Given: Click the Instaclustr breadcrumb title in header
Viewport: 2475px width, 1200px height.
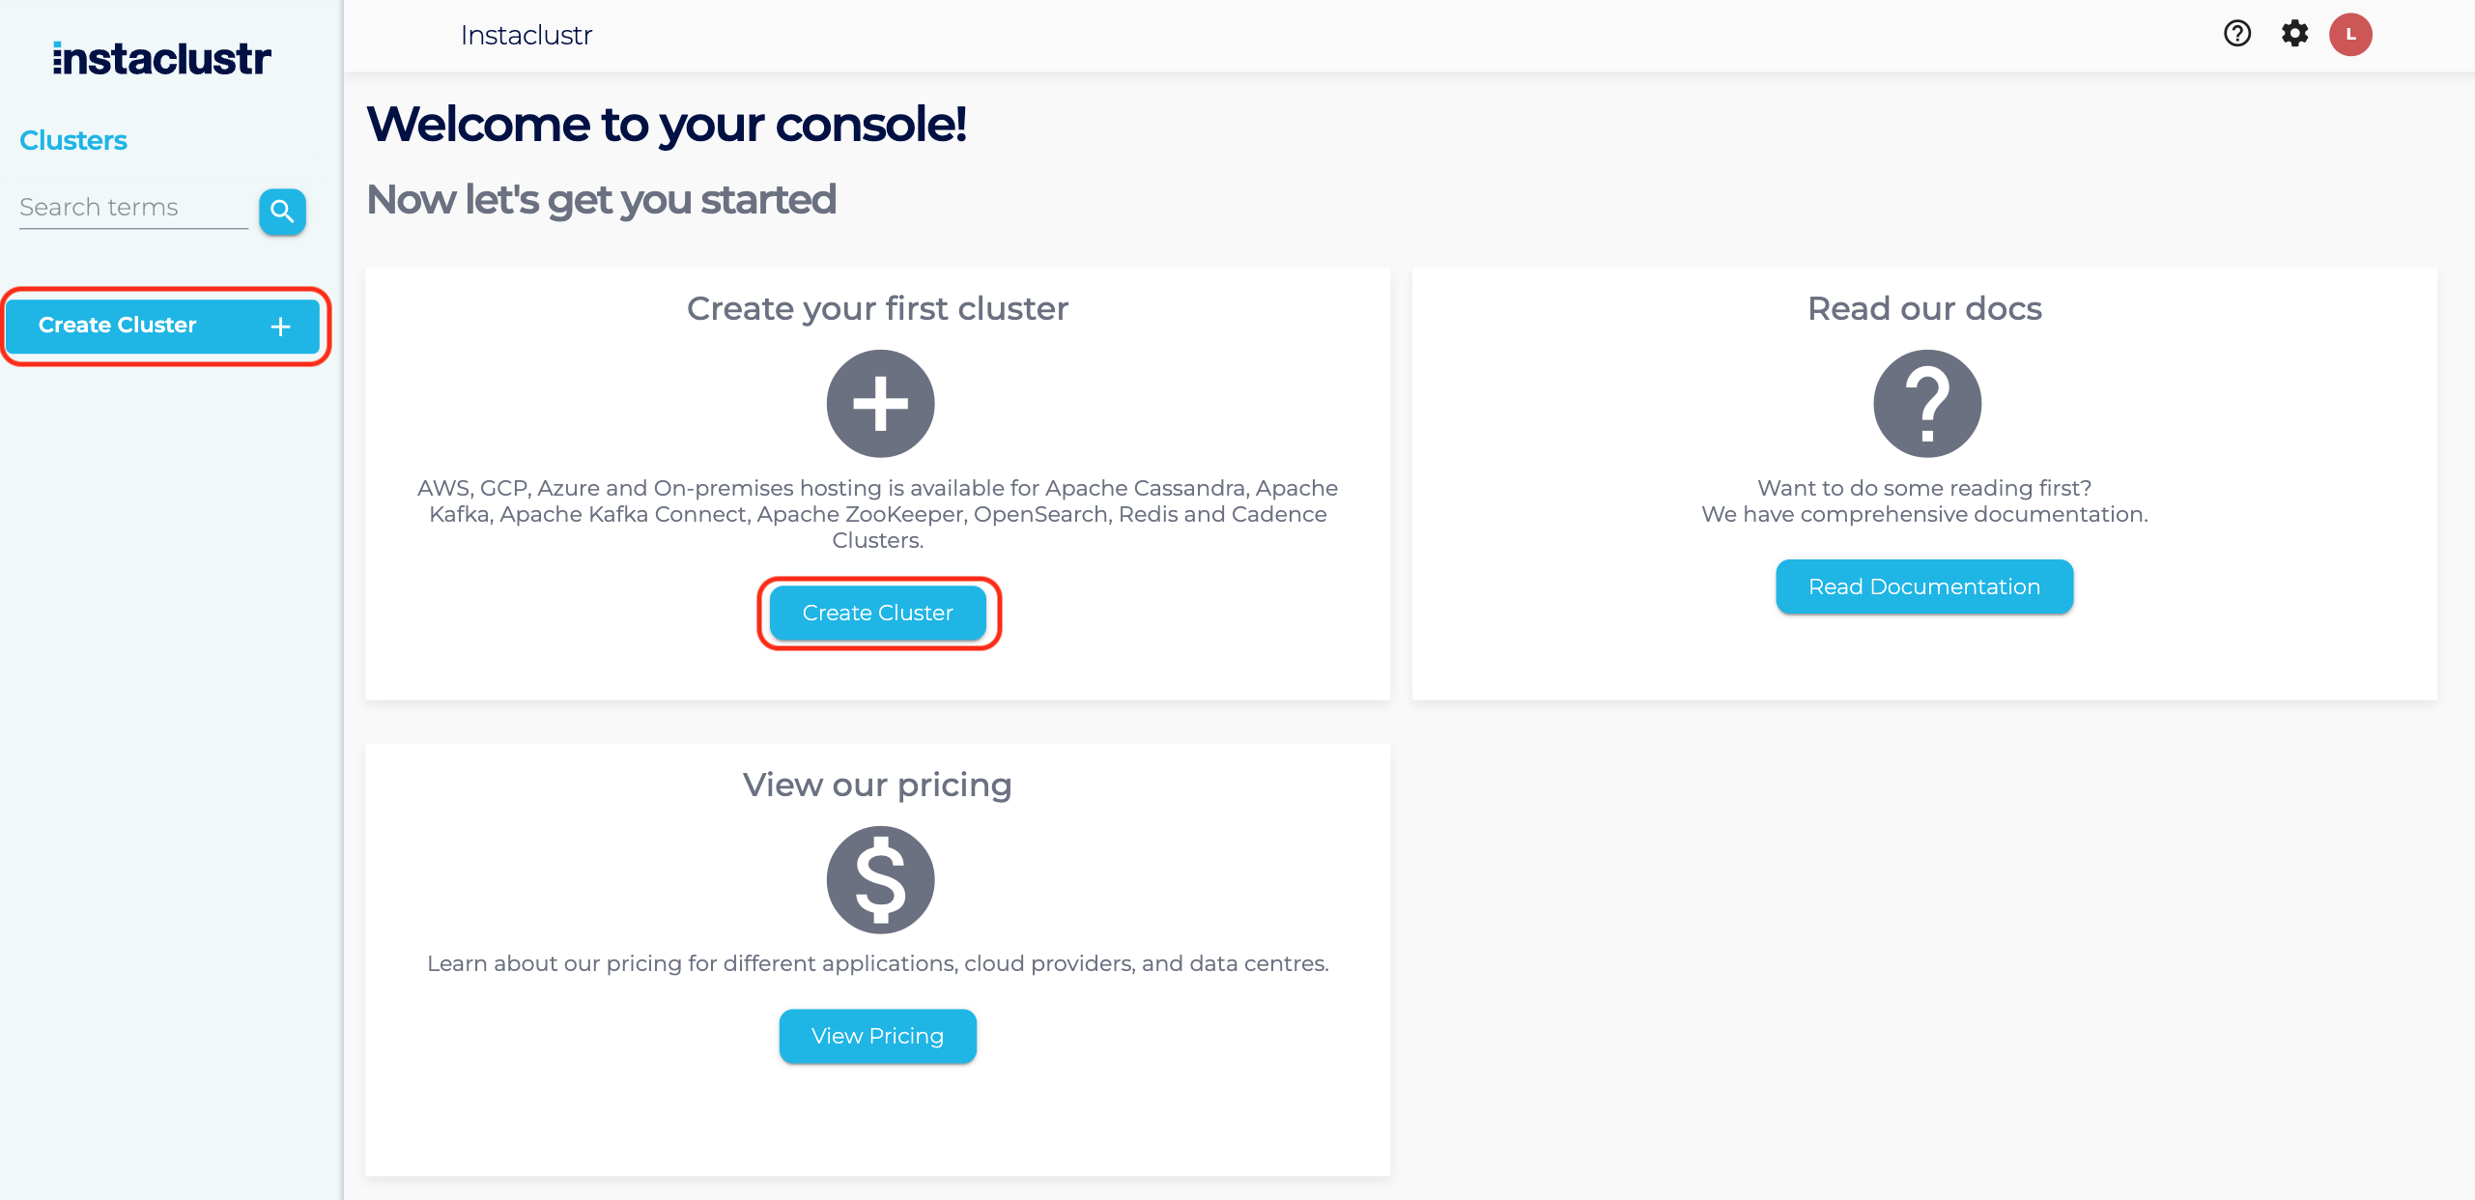Looking at the screenshot, I should pyautogui.click(x=526, y=36).
